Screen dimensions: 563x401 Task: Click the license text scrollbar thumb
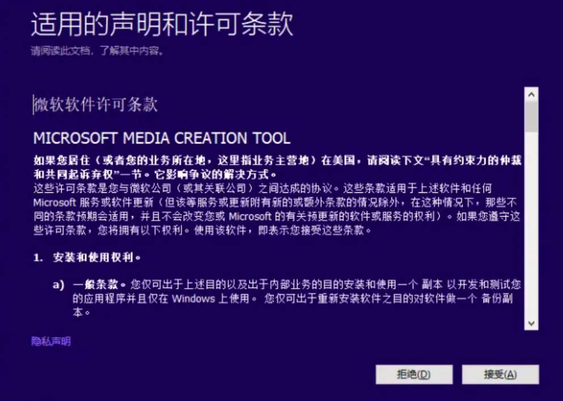[531, 117]
